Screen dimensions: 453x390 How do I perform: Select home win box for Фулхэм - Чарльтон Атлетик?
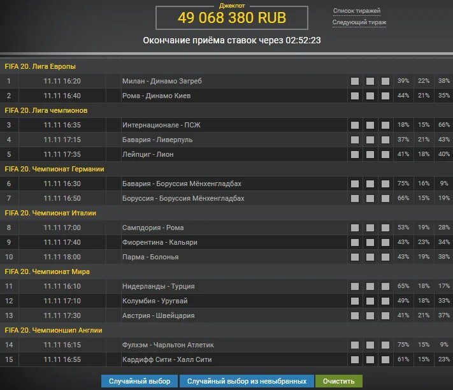coord(355,345)
